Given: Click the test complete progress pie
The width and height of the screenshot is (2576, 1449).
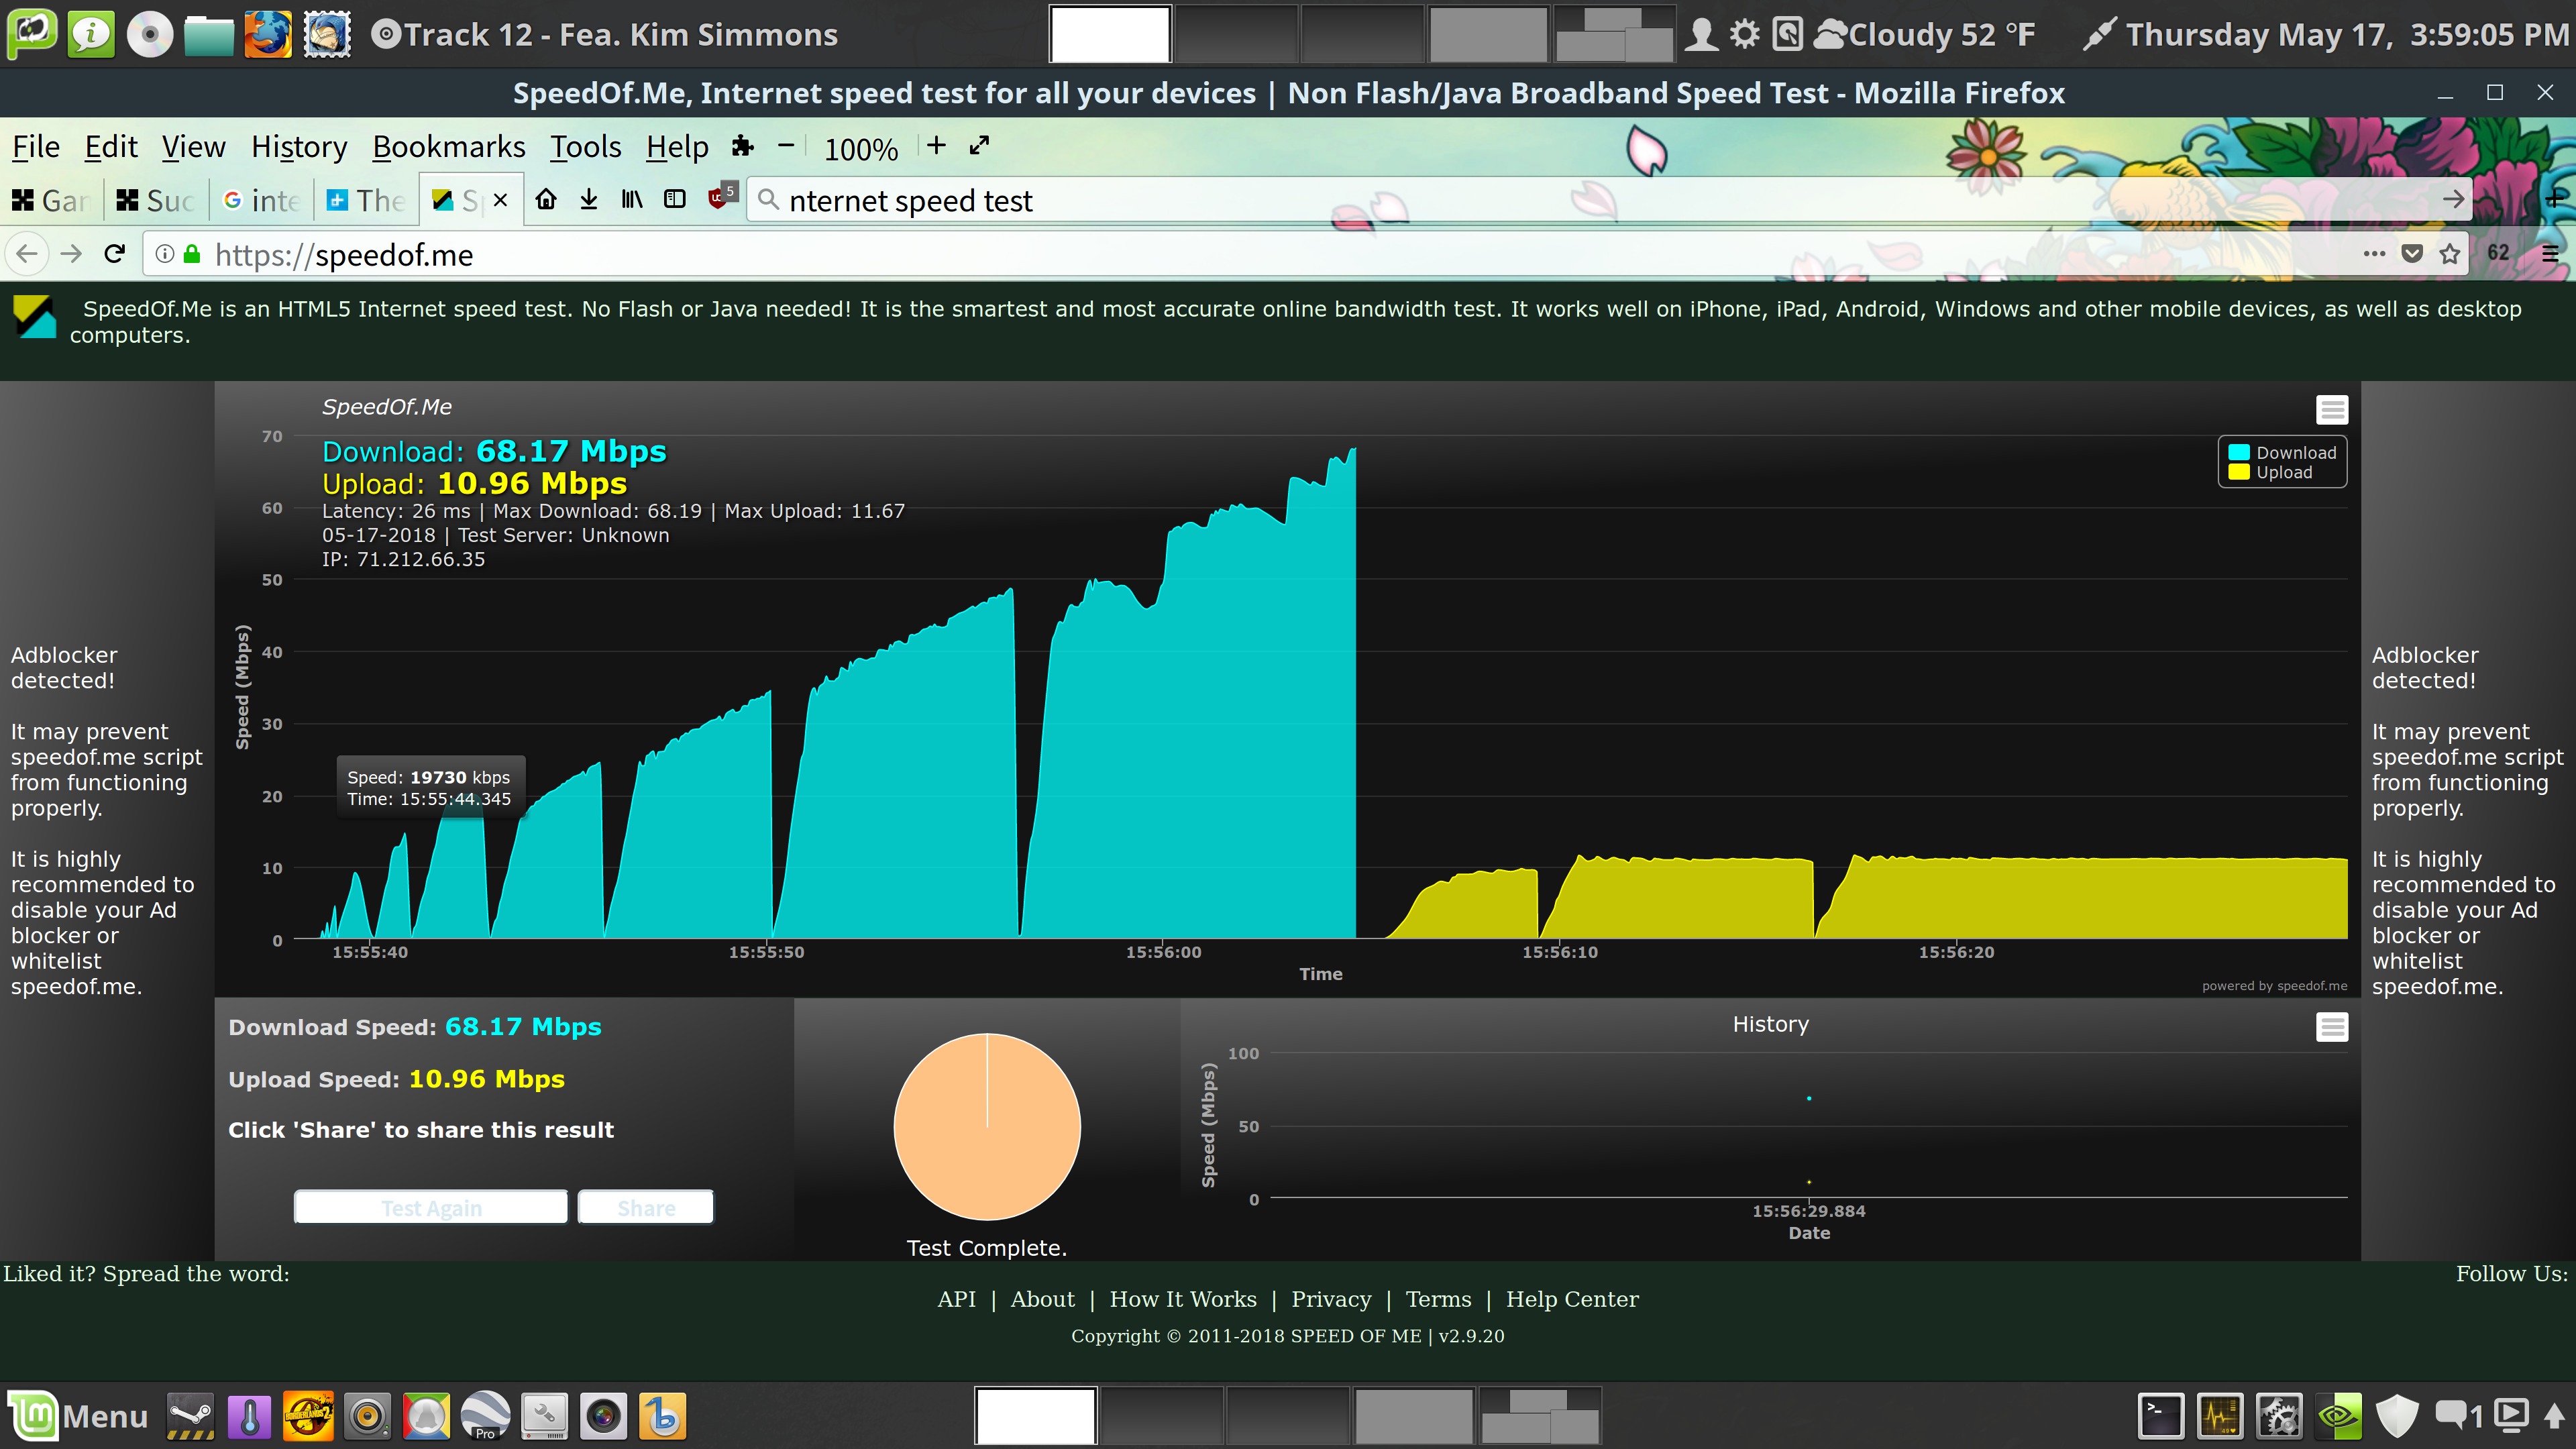Looking at the screenshot, I should (x=987, y=1126).
